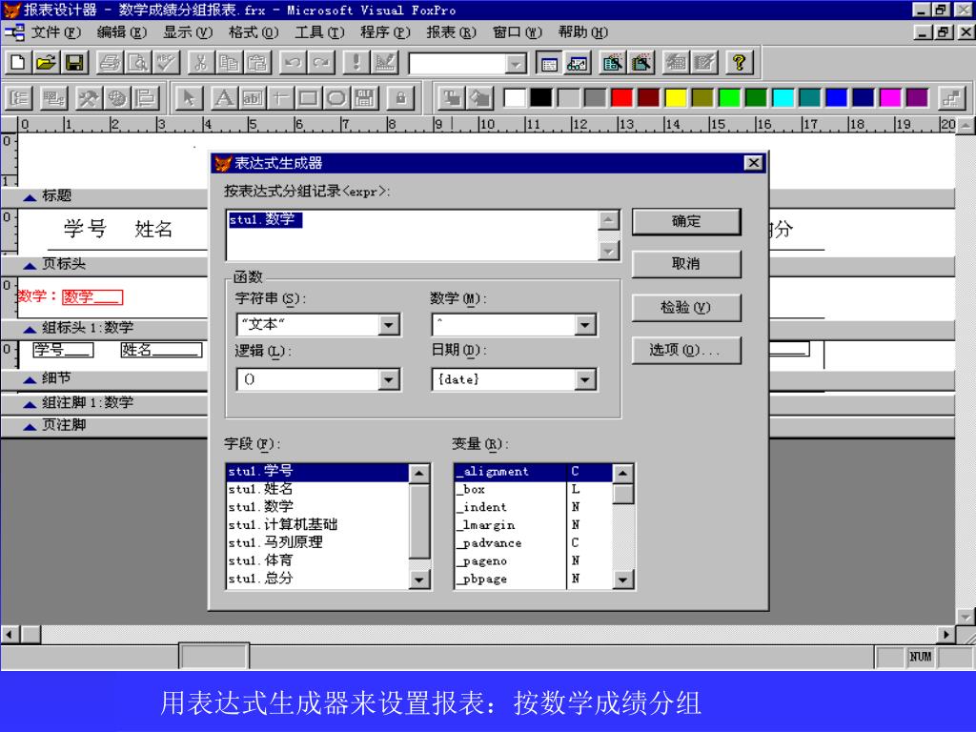Expand the 数学 functions dropdown
This screenshot has height=732, width=976.
[x=585, y=324]
